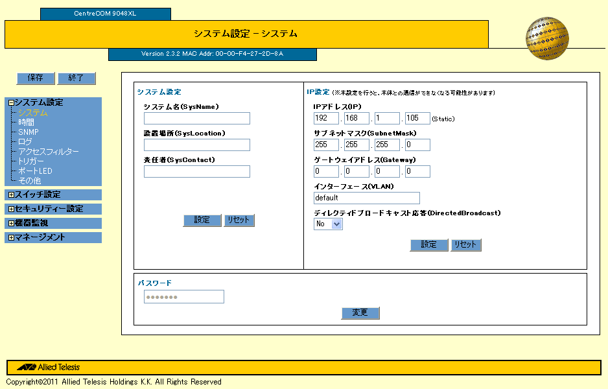Image resolution: width=608 pixels, height=389 pixels.
Task: Expand the セキュリティー設定 menu section
Action: (x=11, y=209)
